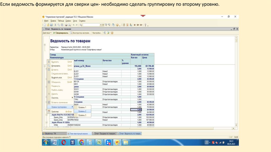Image resolution: width=271 pixels, height=152 pixels.
Task: Open the search field dropdown arrow
Action: pyautogui.click(x=100, y=25)
